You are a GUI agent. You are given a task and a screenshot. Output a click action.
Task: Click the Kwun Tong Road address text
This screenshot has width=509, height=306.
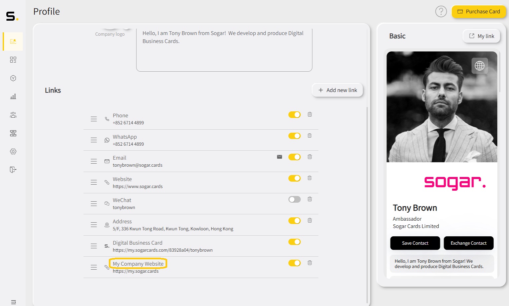(x=173, y=229)
